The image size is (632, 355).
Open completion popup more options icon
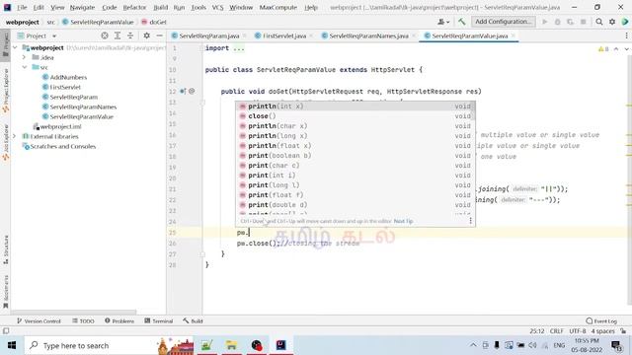[470, 221]
